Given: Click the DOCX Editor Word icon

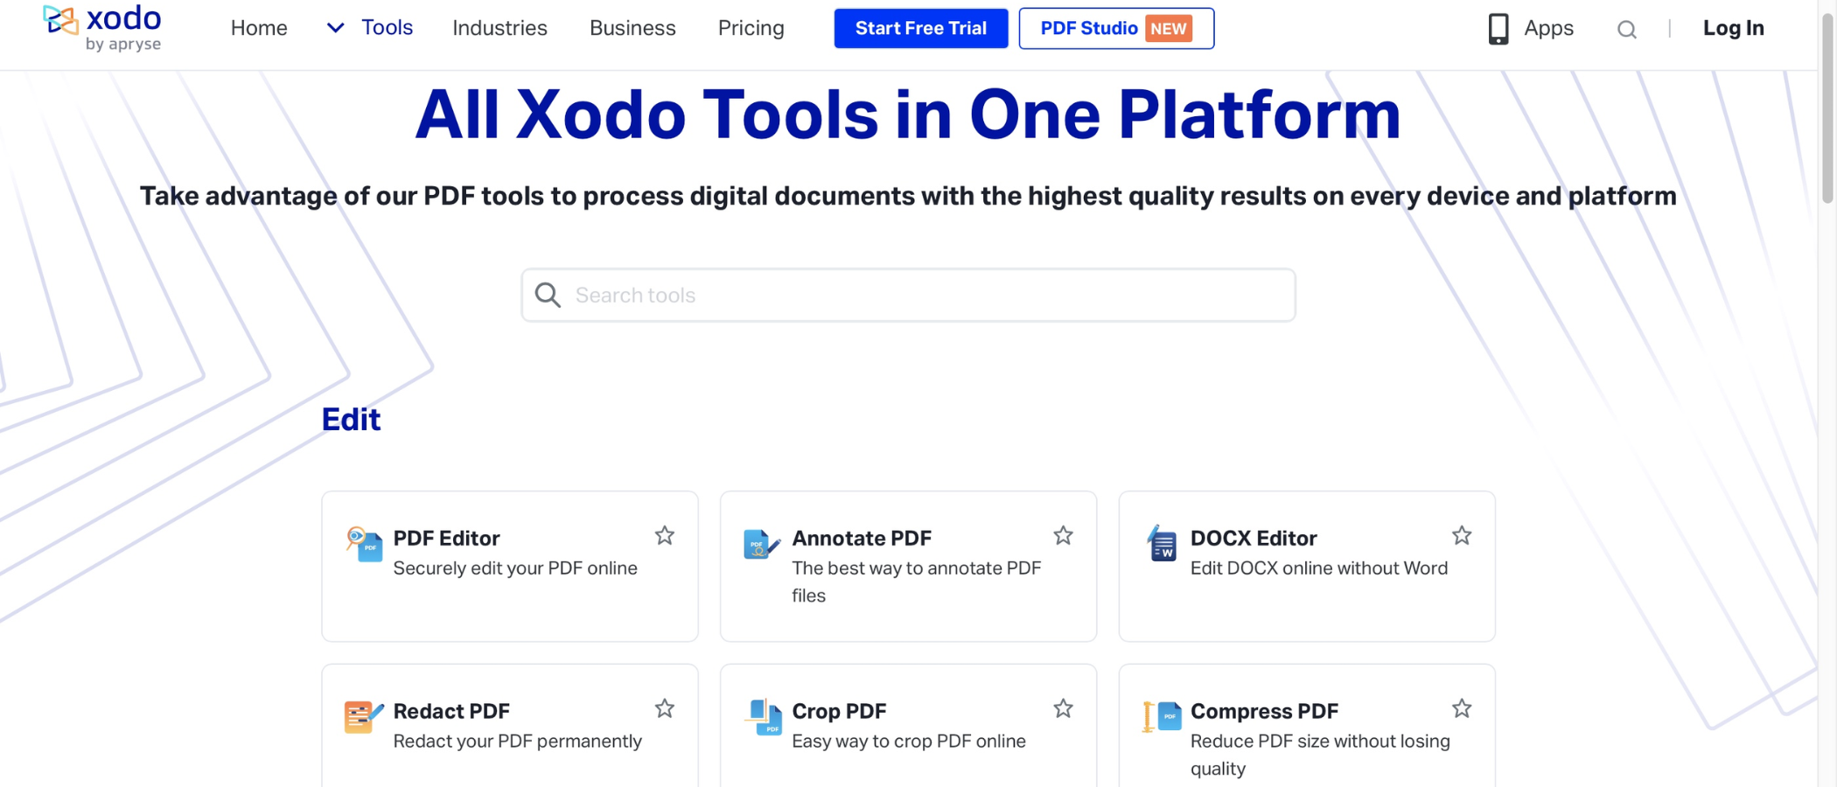Looking at the screenshot, I should pyautogui.click(x=1162, y=544).
